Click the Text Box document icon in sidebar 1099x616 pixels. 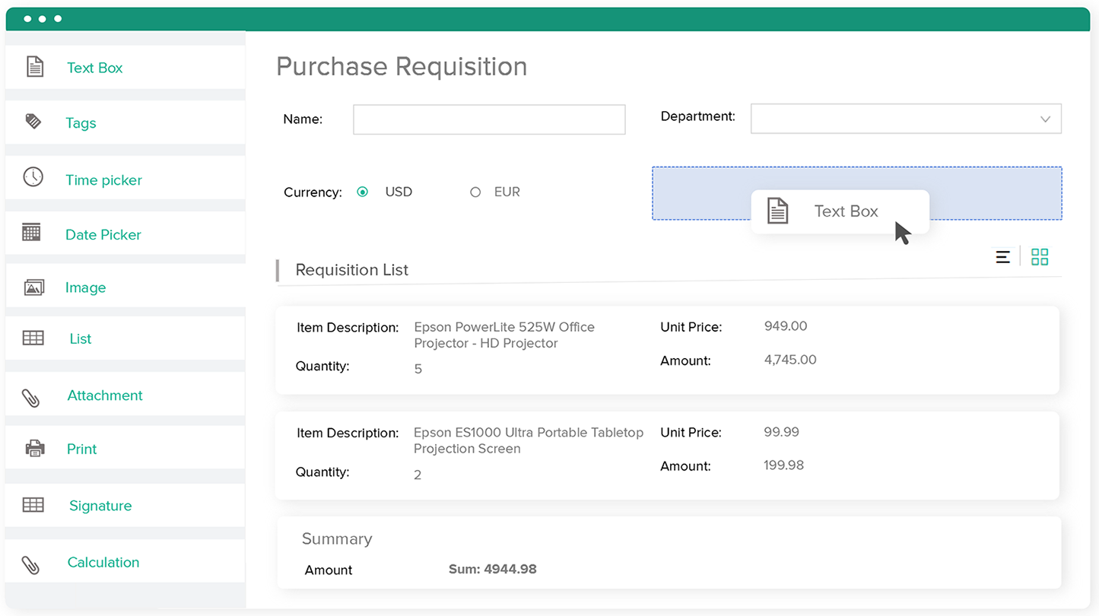(x=35, y=67)
